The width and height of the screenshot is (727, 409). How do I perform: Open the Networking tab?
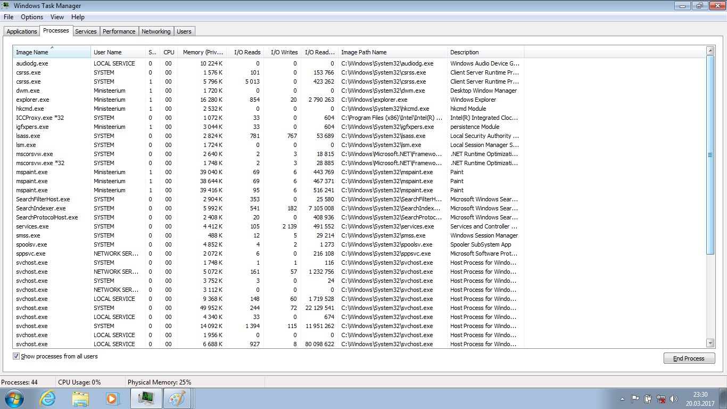156,31
